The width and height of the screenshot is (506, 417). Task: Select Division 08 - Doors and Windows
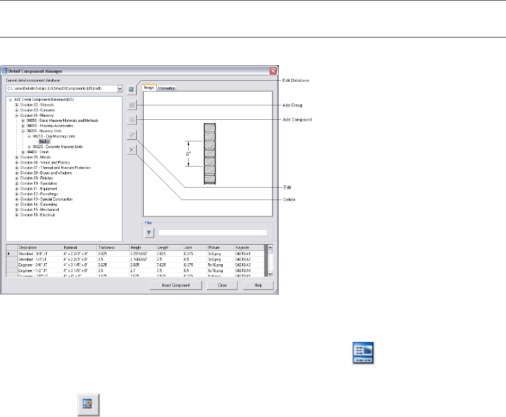click(46, 173)
